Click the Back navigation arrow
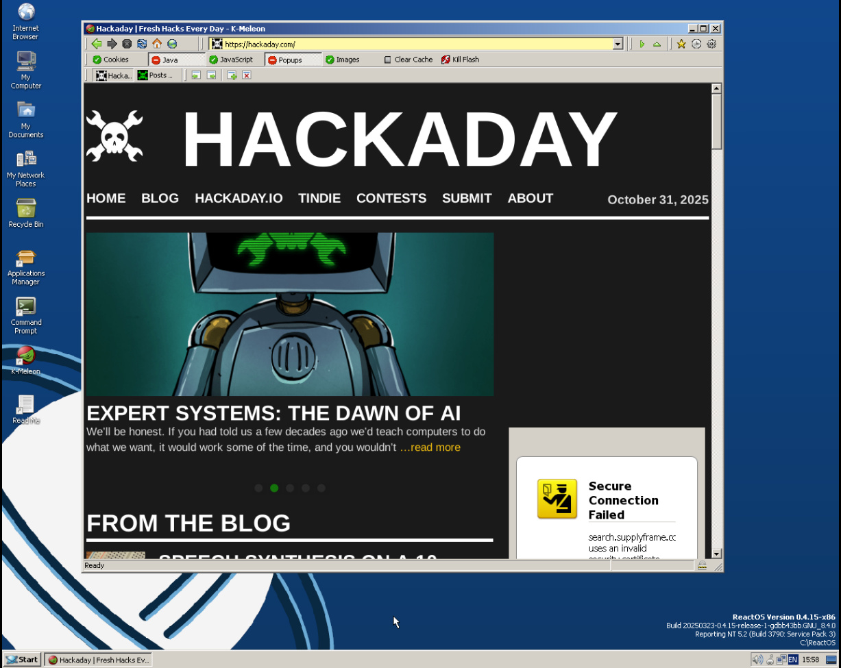The height and width of the screenshot is (668, 841). pyautogui.click(x=97, y=44)
